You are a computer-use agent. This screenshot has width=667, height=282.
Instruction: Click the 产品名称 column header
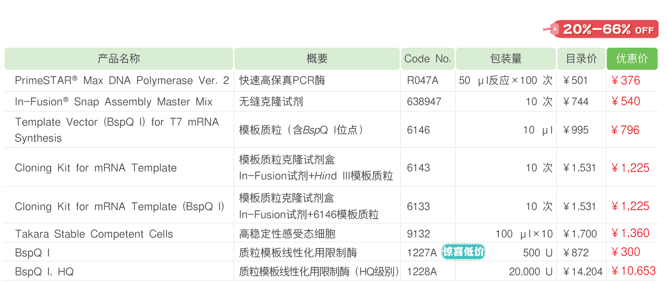tap(119, 59)
